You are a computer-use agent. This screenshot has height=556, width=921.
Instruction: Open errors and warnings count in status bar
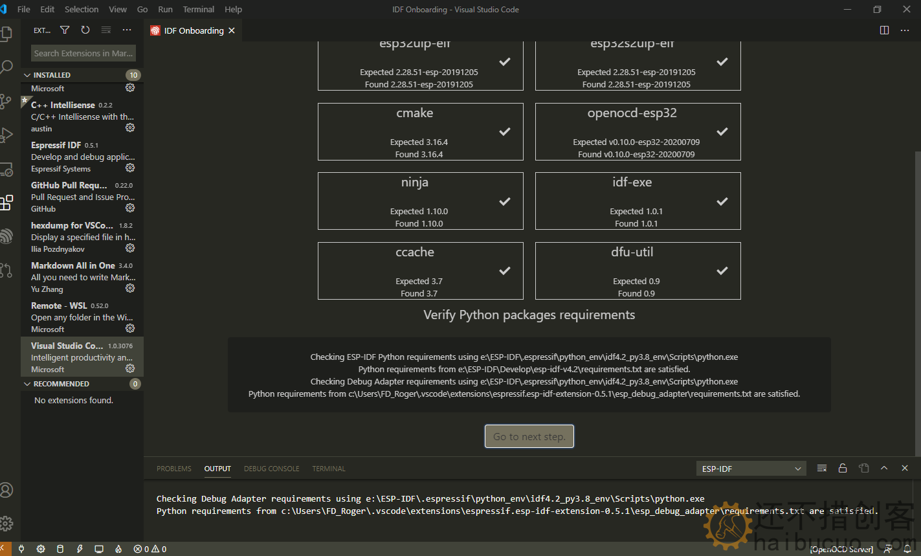click(150, 549)
